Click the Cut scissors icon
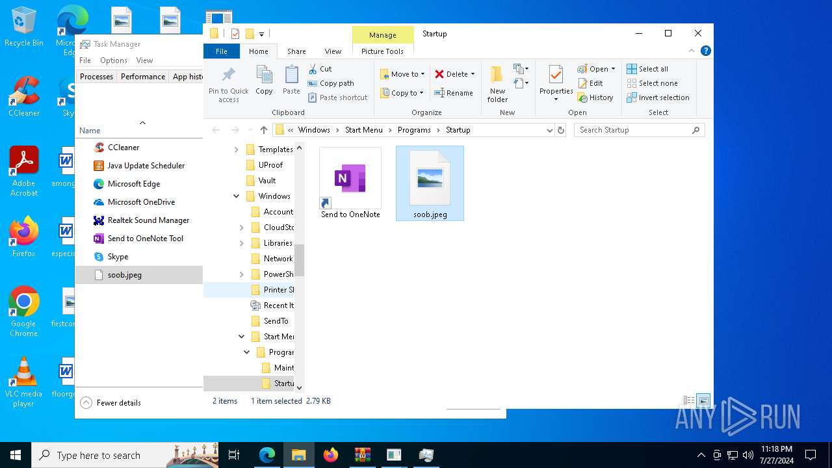This screenshot has height=468, width=832. point(313,69)
